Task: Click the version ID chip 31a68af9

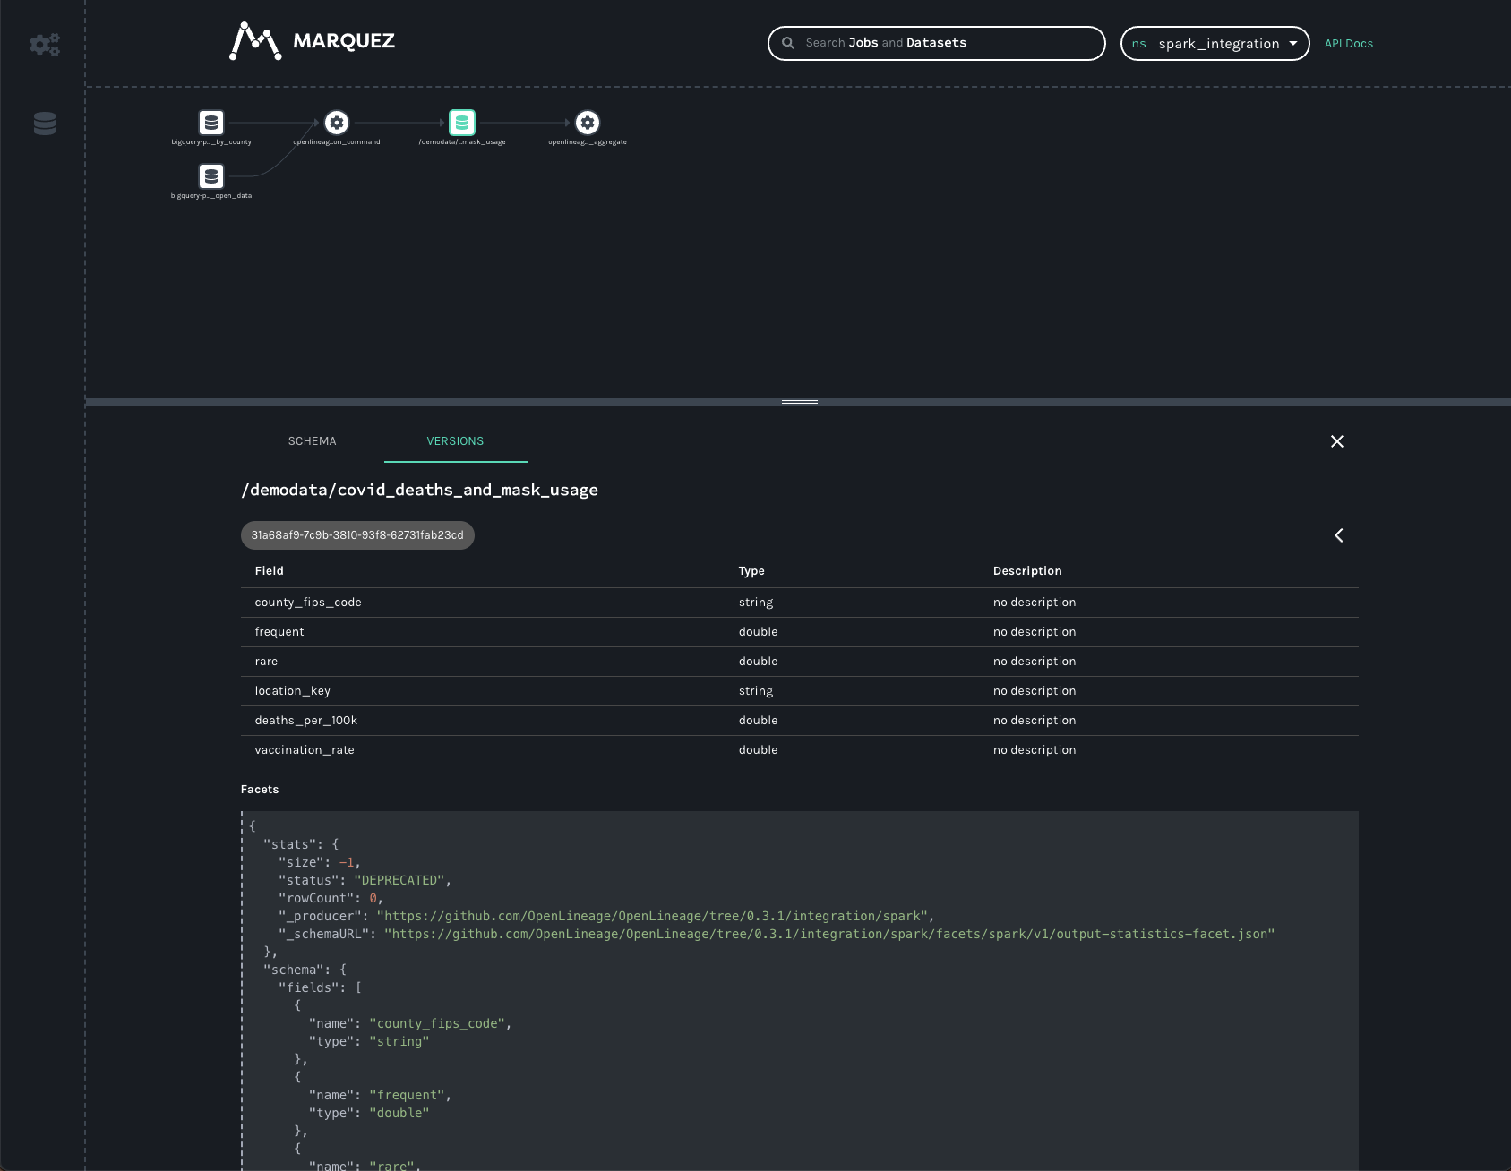Action: click(357, 535)
